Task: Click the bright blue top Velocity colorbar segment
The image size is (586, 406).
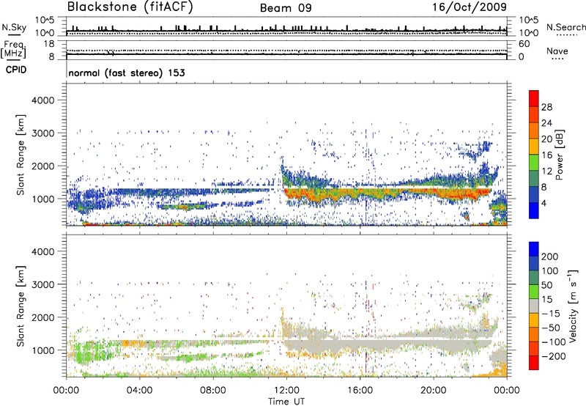Action: [534, 249]
